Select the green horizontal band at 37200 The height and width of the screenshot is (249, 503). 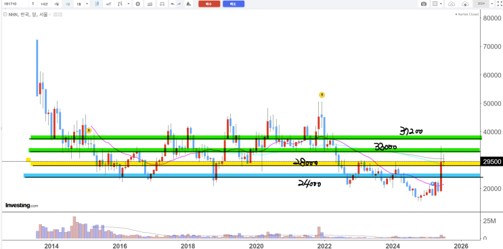pos(256,137)
